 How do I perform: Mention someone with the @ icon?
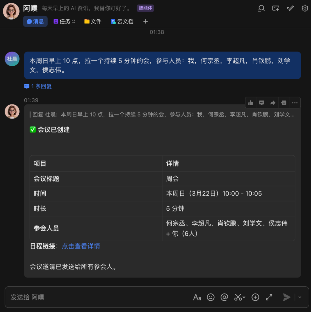point(224,297)
